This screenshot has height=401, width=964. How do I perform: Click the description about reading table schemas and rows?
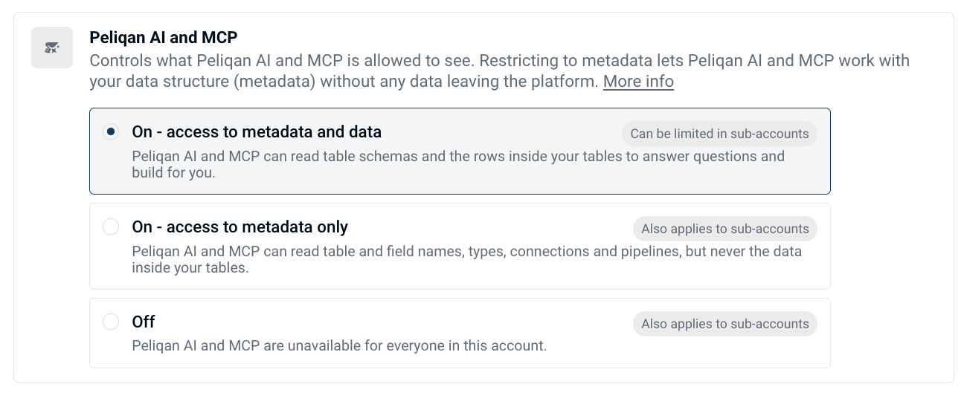tap(458, 164)
